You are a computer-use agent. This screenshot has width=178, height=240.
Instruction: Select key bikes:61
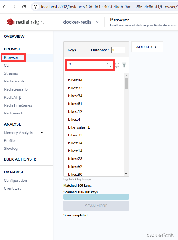[75, 104]
